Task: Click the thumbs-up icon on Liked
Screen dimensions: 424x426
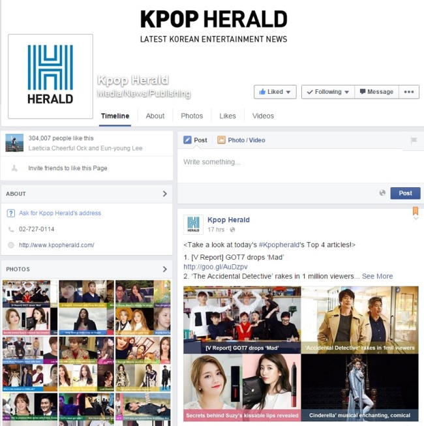Action: tap(262, 91)
